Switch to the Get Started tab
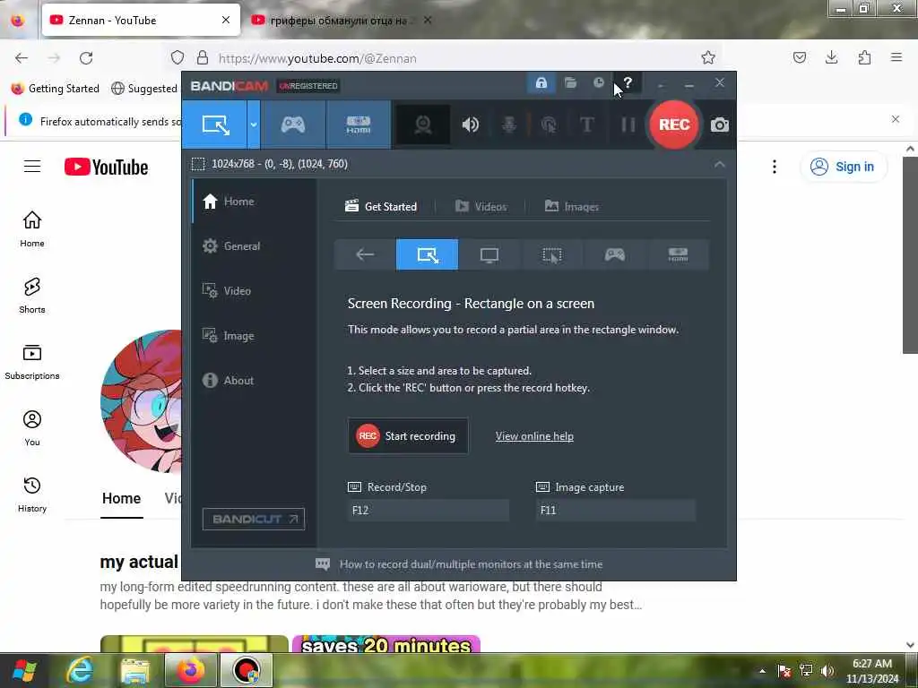 pos(381,206)
